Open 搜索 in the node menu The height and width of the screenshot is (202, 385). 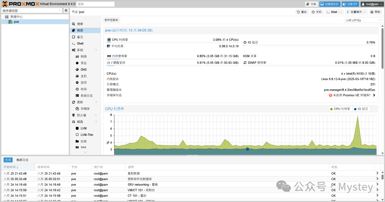(85, 24)
